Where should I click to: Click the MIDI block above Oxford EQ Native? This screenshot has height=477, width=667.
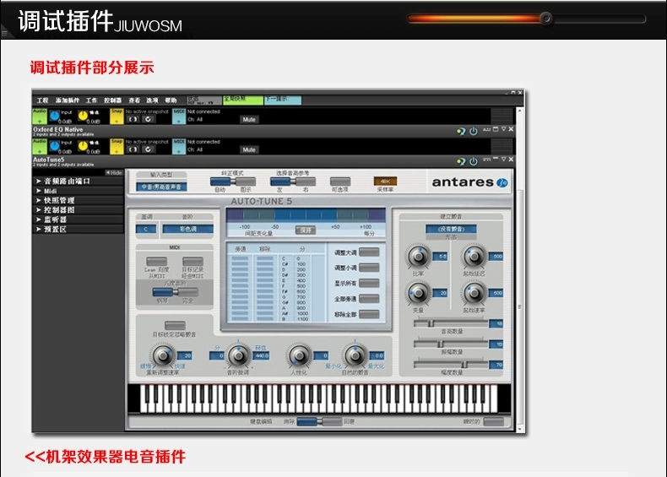tap(179, 117)
